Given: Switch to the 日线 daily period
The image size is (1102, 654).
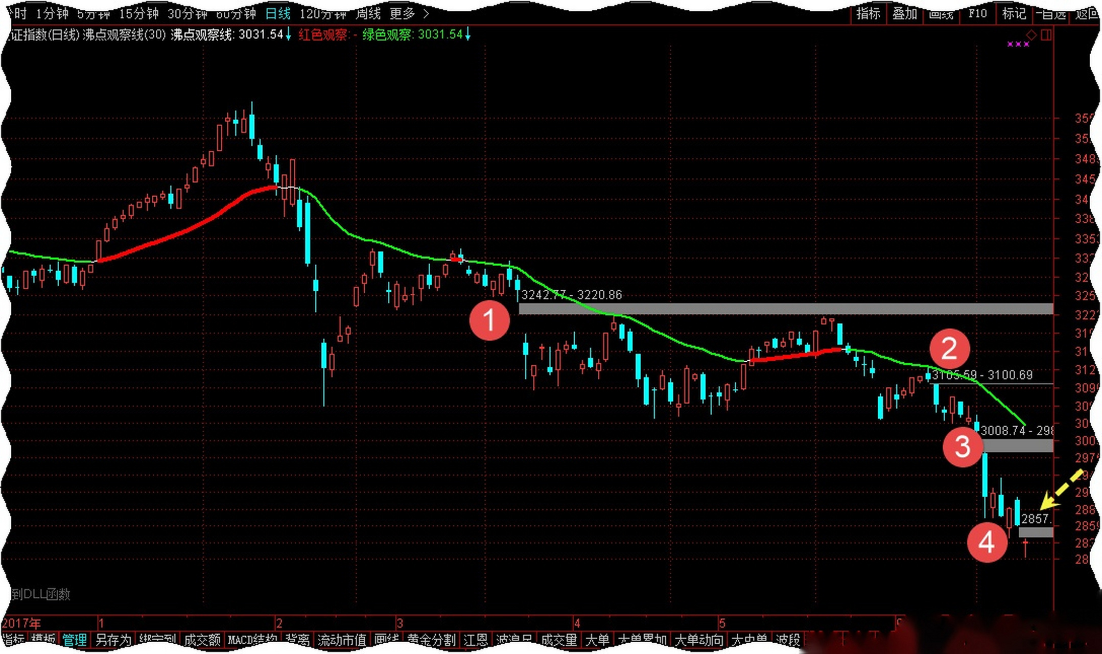Looking at the screenshot, I should click(278, 14).
